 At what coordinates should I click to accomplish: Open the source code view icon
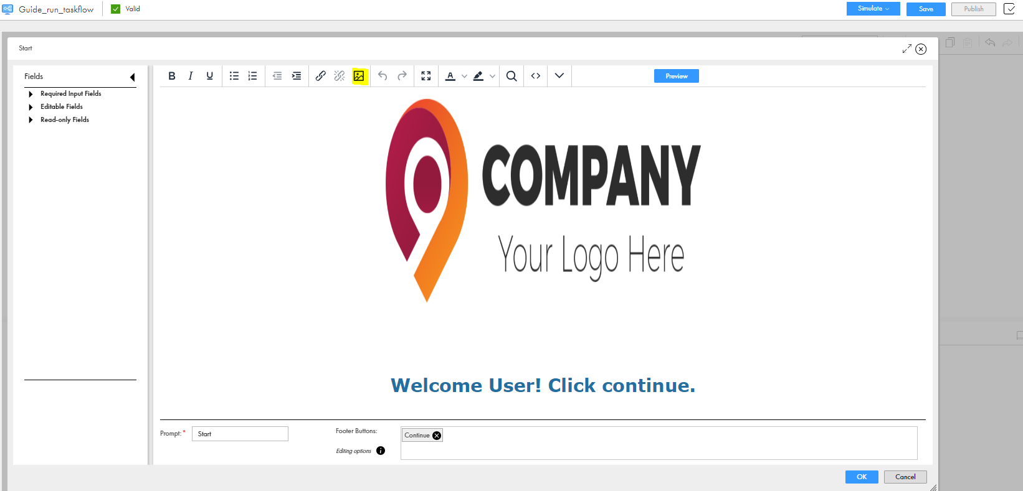point(536,76)
